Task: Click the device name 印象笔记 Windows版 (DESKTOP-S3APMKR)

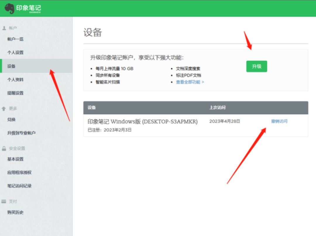Action: tap(142, 121)
